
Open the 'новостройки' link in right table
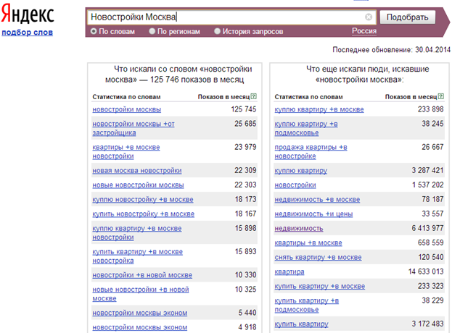295,185
